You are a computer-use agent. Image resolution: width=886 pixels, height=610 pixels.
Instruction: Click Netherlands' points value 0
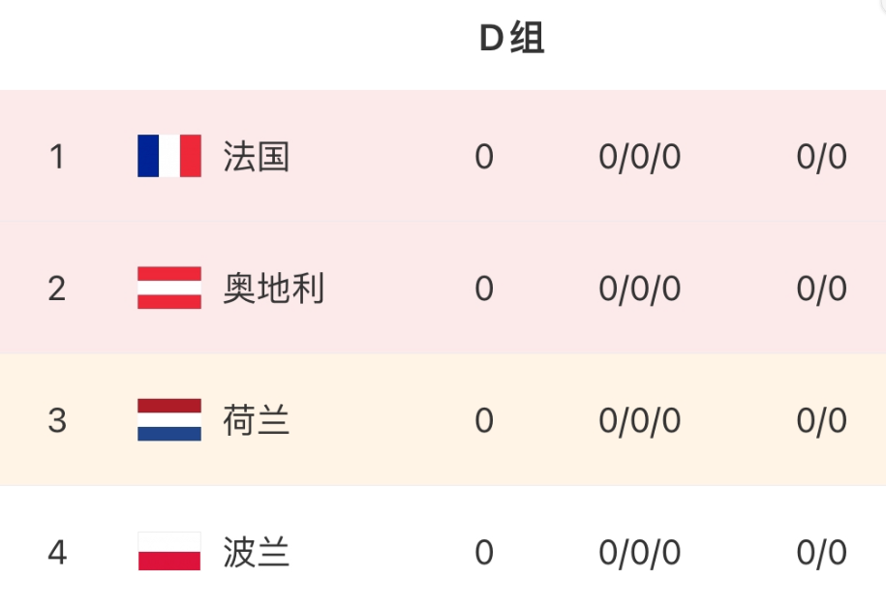pyautogui.click(x=484, y=420)
